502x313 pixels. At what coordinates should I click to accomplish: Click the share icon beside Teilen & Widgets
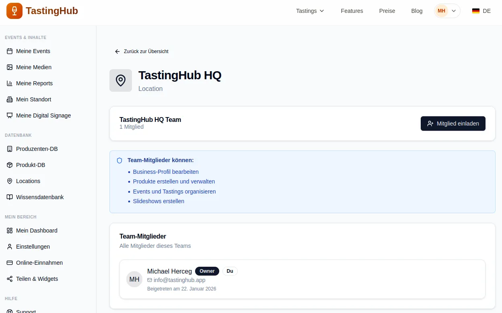click(10, 279)
